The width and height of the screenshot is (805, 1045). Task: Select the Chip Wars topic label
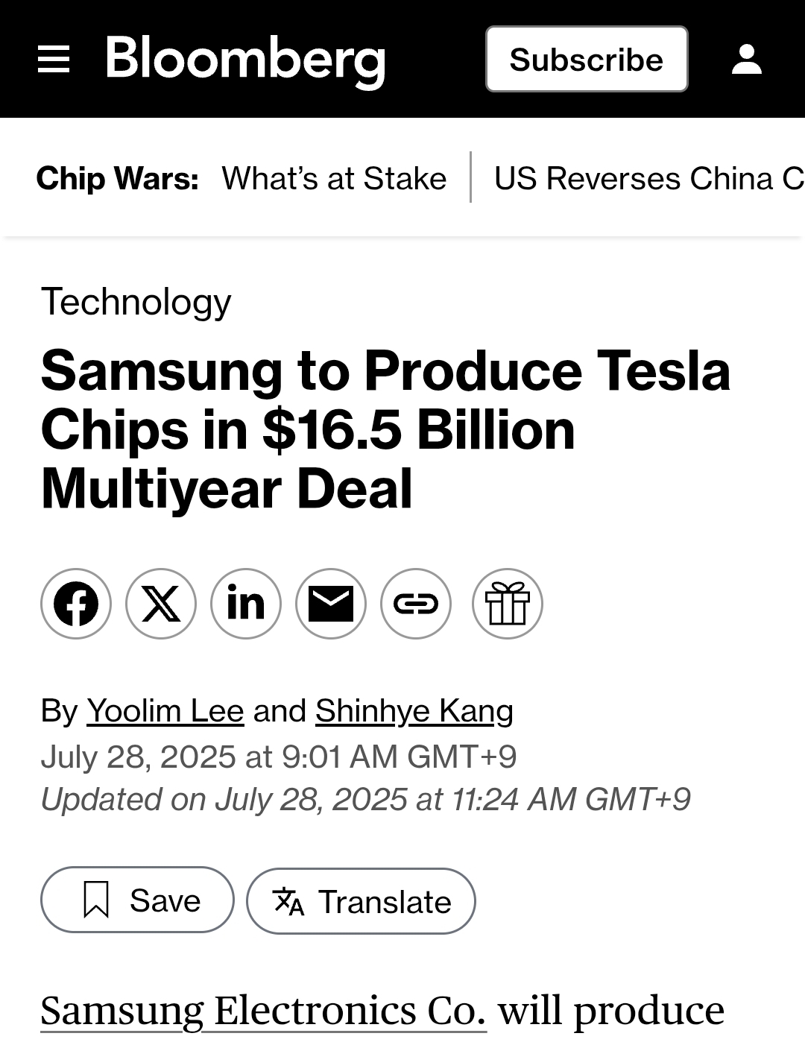point(118,179)
